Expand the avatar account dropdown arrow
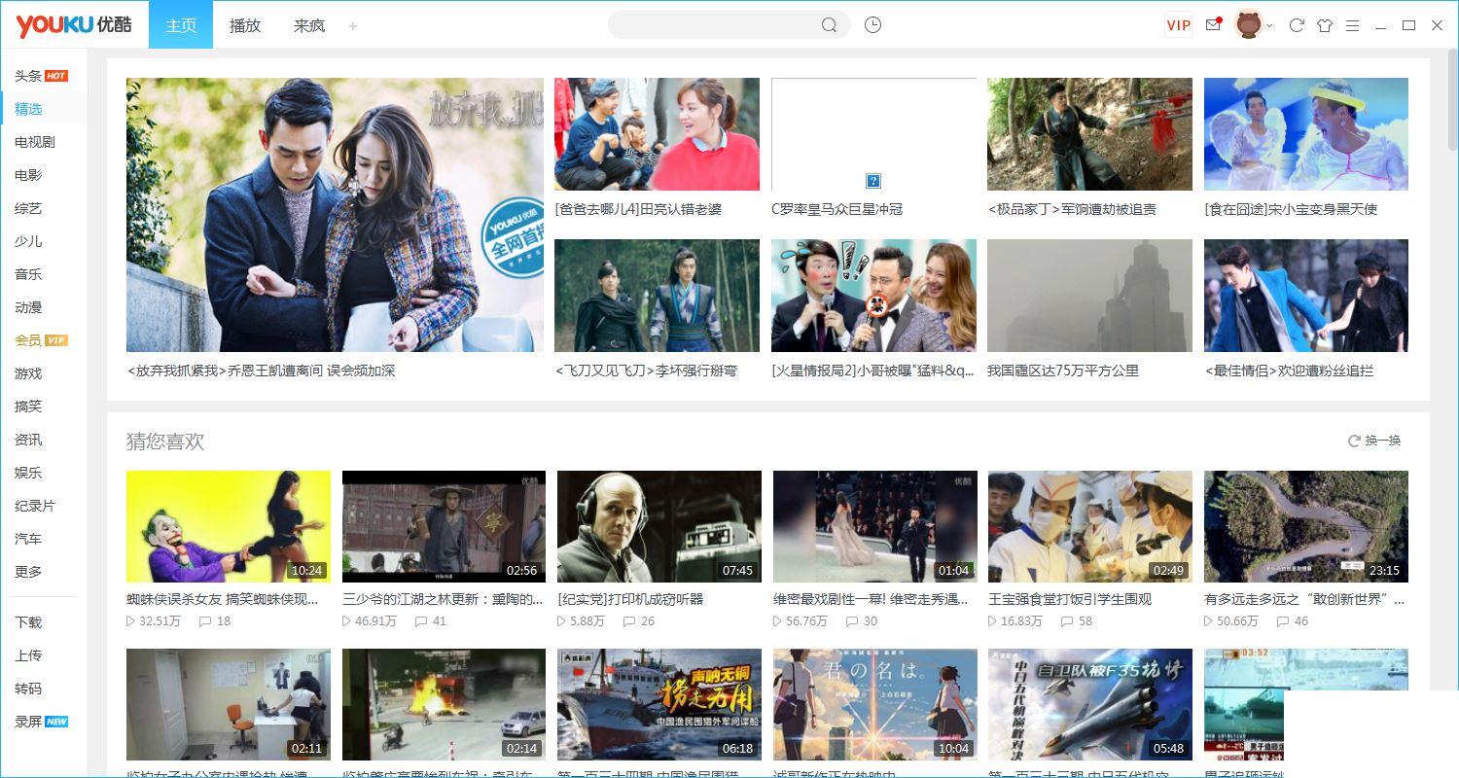This screenshot has width=1459, height=778. pos(1270,26)
